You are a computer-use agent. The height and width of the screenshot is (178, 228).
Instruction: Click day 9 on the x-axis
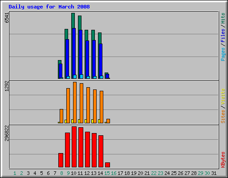(68, 173)
